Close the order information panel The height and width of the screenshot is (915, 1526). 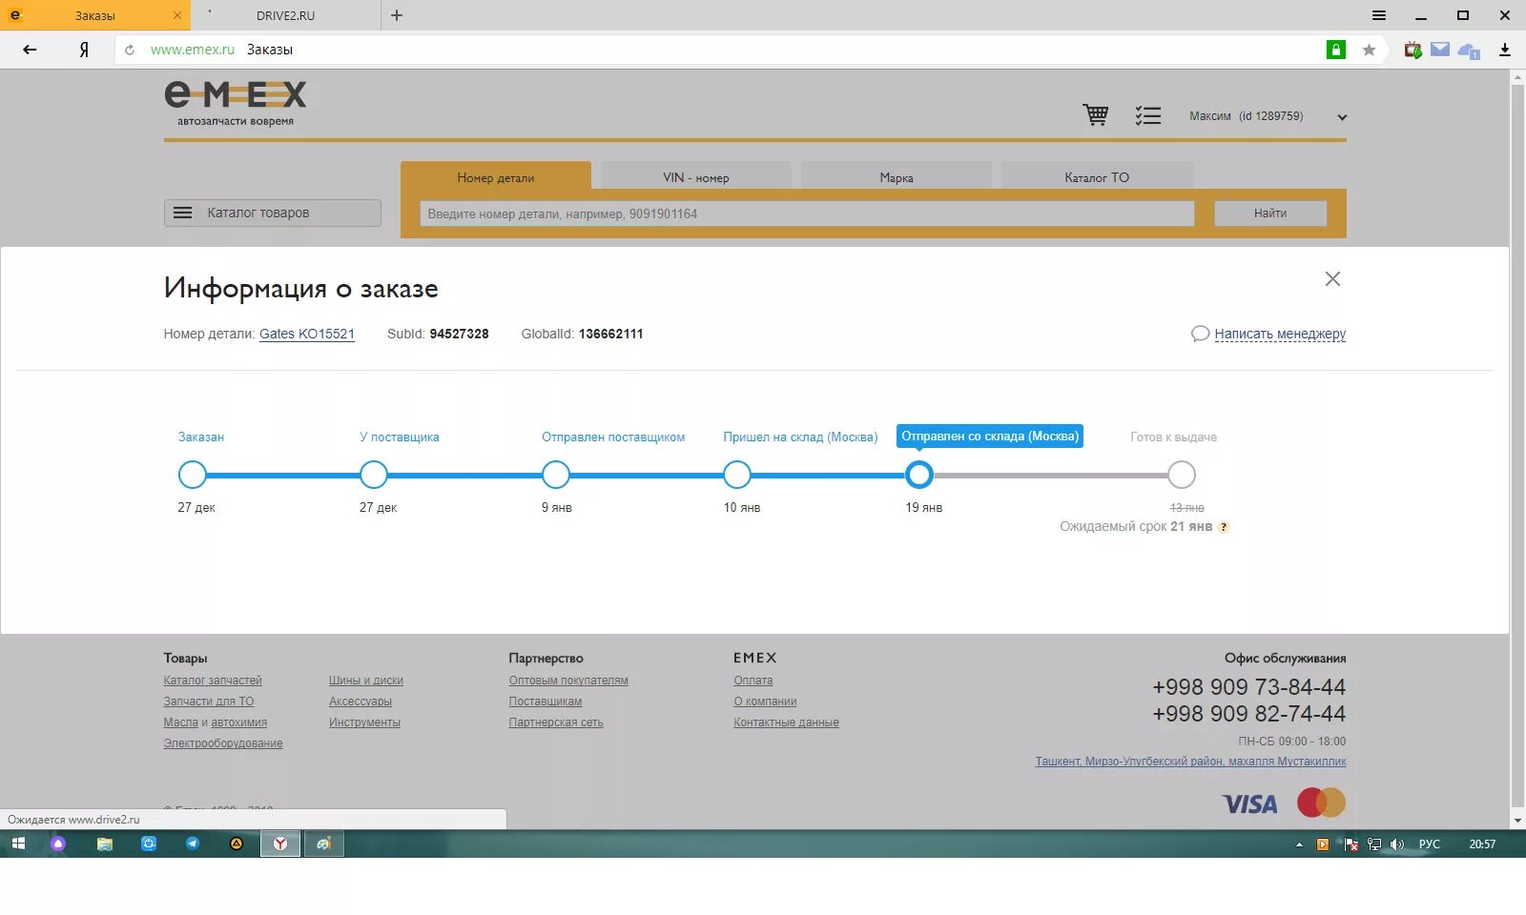[x=1332, y=278]
